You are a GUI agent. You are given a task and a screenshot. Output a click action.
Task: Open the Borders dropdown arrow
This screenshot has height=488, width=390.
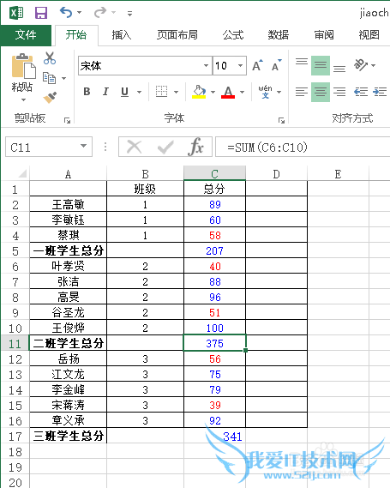pyautogui.click(x=176, y=92)
